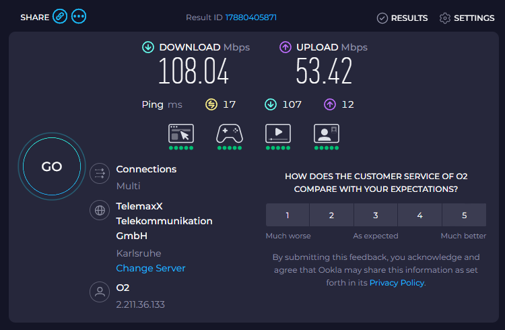Click the online gaming experience icon

(230, 133)
